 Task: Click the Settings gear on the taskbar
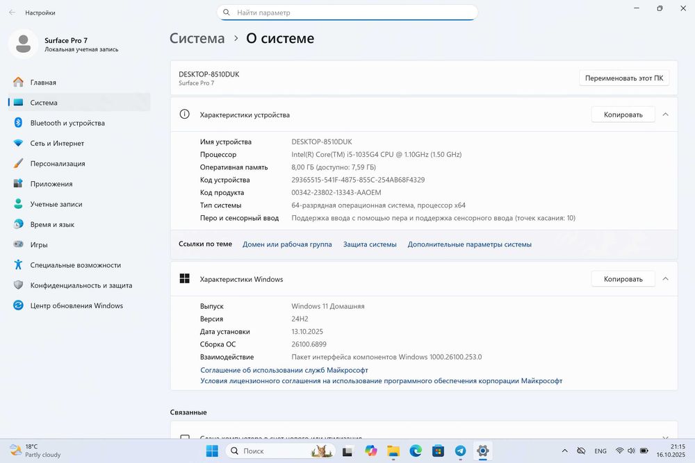[x=483, y=451]
